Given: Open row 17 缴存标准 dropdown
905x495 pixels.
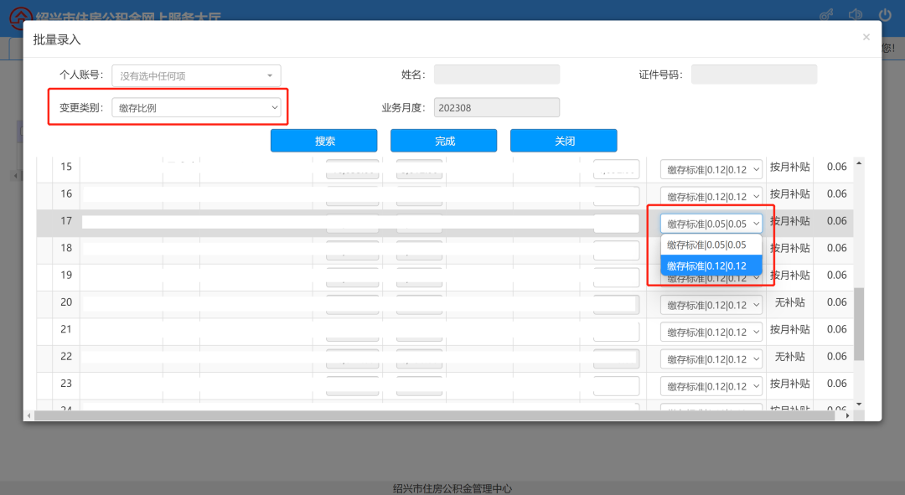Looking at the screenshot, I should 711,224.
